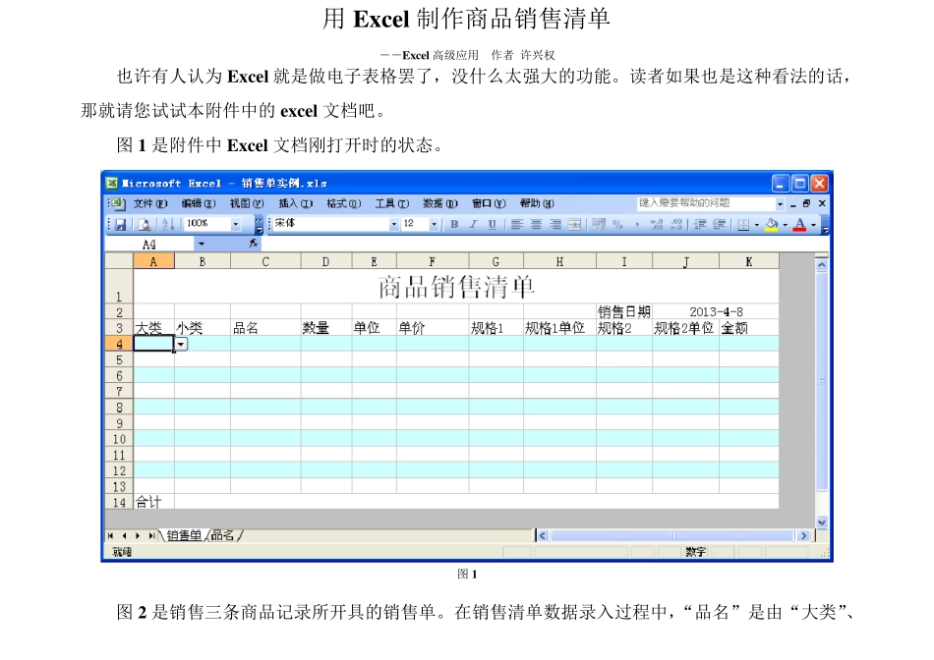Open the cell A4 validation dropdown arrow
This screenshot has width=934, height=660.
tap(181, 344)
